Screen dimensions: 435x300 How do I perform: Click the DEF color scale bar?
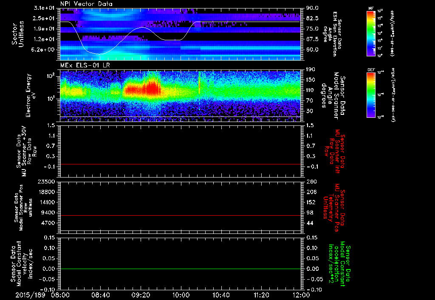[x=371, y=95]
